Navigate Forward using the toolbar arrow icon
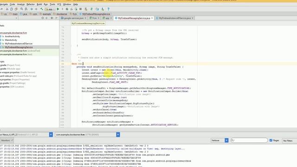Image resolution: width=297 pixels, height=167 pixels. (36, 9)
